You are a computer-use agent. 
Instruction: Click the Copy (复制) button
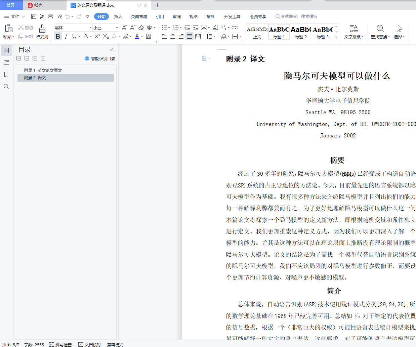tap(26, 36)
